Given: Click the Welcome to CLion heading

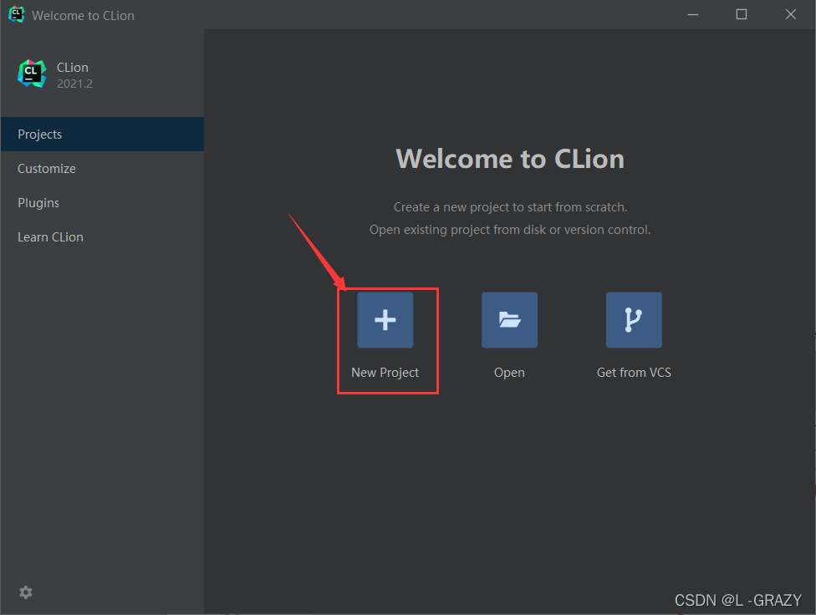Looking at the screenshot, I should 510,159.
